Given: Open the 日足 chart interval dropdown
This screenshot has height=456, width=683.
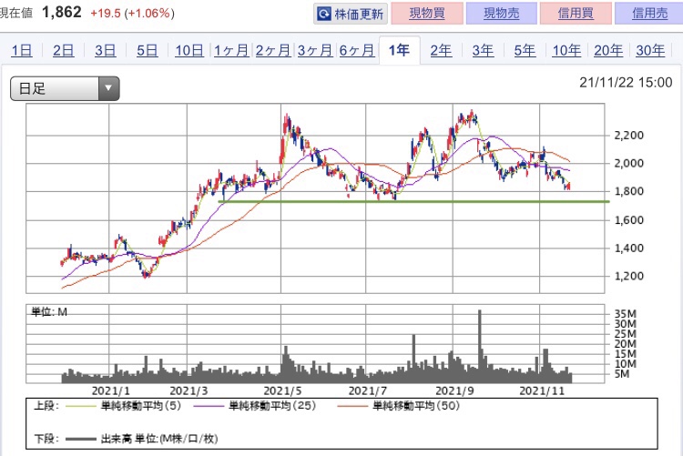Looking at the screenshot, I should tap(65, 88).
